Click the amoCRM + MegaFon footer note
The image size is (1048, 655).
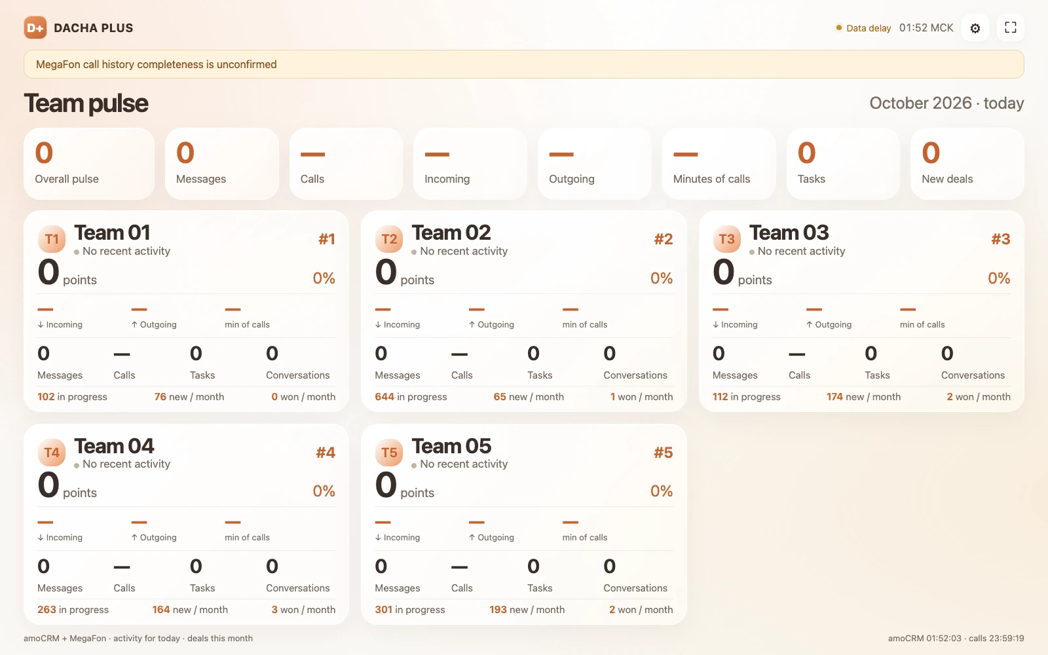click(x=138, y=639)
